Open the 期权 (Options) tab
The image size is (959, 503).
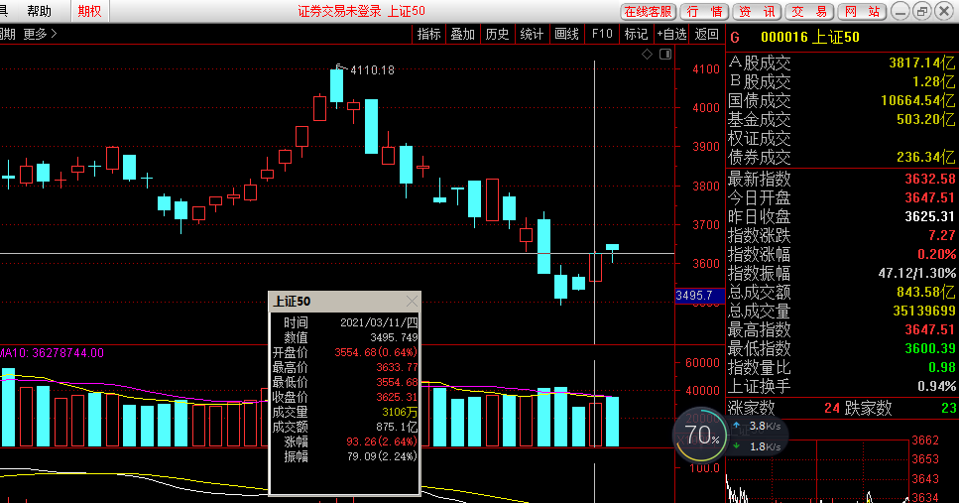pos(90,11)
